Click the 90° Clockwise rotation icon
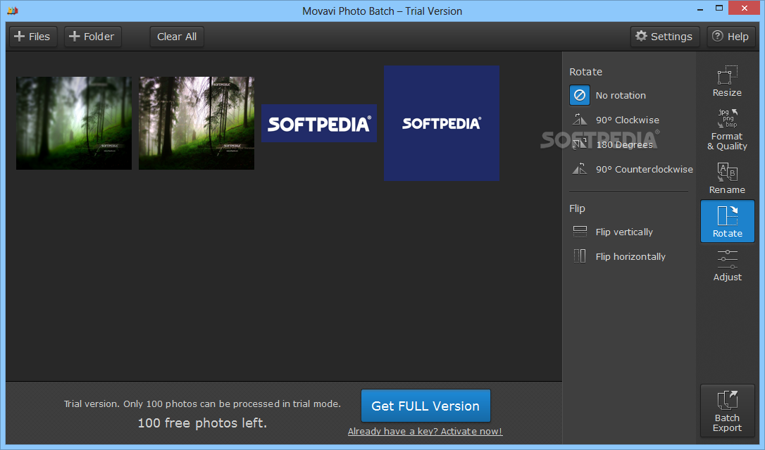Viewport: 765px width, 450px height. [x=580, y=120]
